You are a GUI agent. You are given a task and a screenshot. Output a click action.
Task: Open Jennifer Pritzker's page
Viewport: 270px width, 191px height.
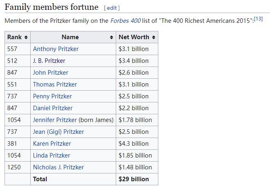(x=55, y=120)
